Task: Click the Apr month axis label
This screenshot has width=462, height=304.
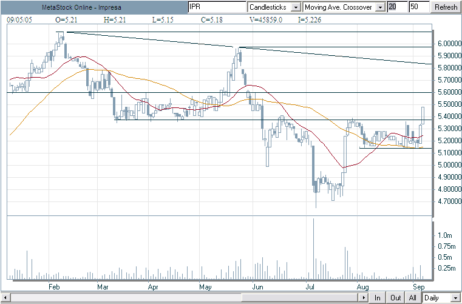Action: point(154,286)
